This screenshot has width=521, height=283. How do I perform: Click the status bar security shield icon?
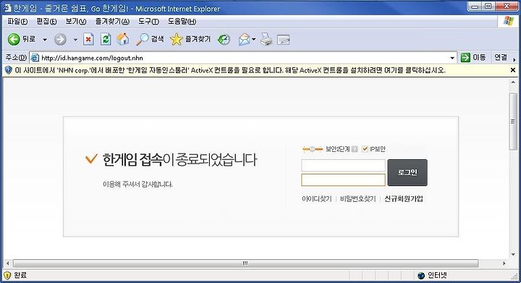[x=7, y=275]
